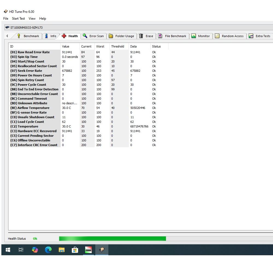
Task: Click the Extra Tests tab icon
Action: pos(251,36)
